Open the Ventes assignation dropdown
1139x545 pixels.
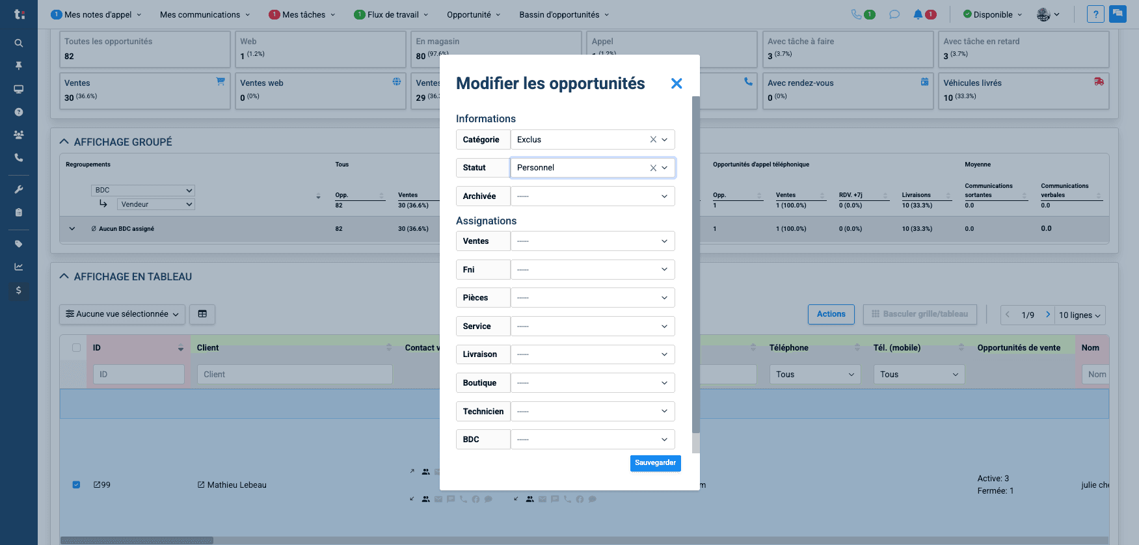pos(593,241)
